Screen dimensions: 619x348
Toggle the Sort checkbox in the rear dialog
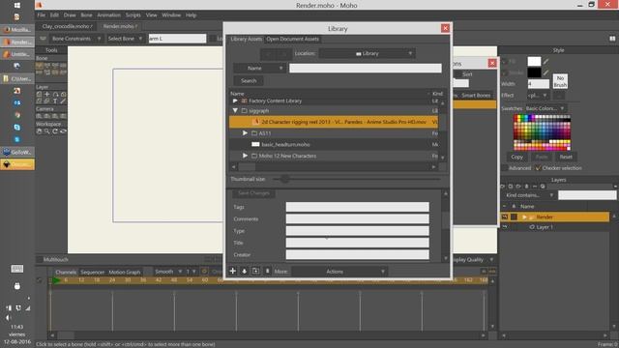click(457, 74)
